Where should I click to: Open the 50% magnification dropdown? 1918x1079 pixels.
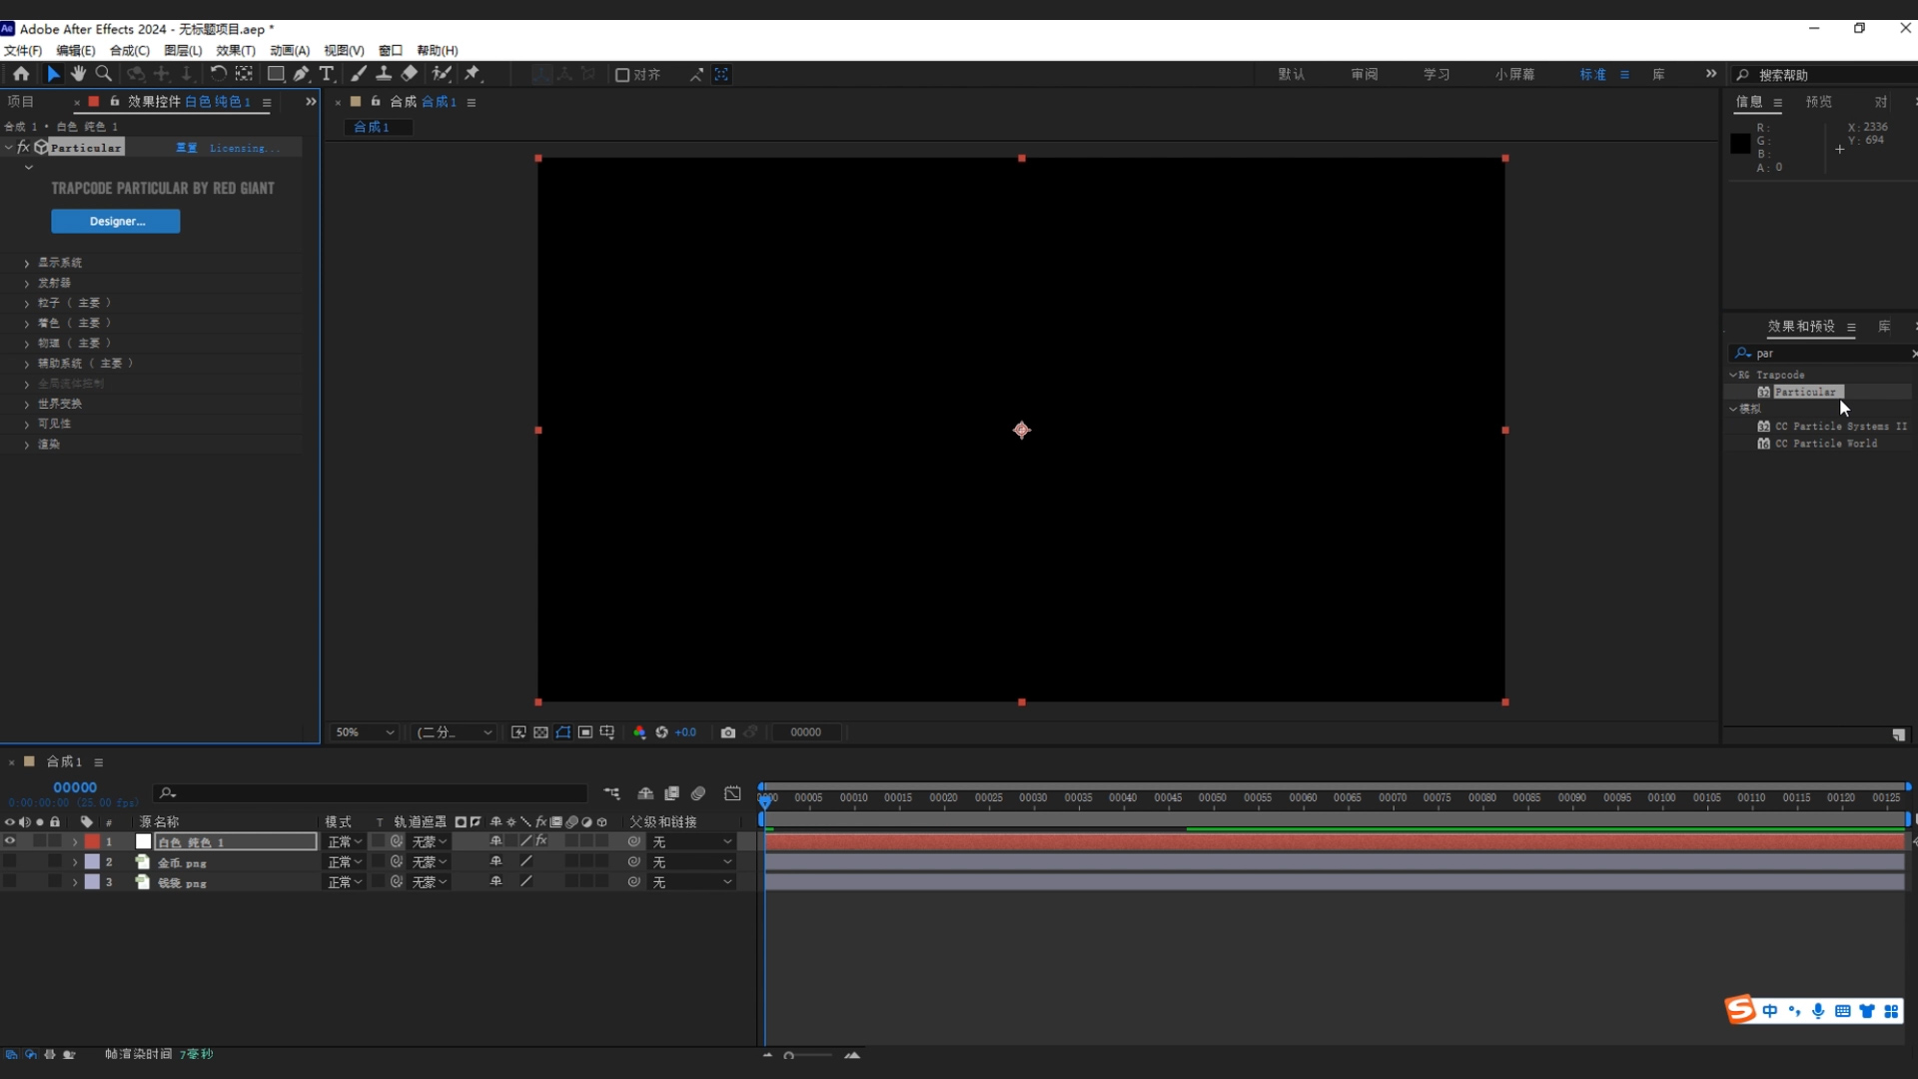point(366,732)
